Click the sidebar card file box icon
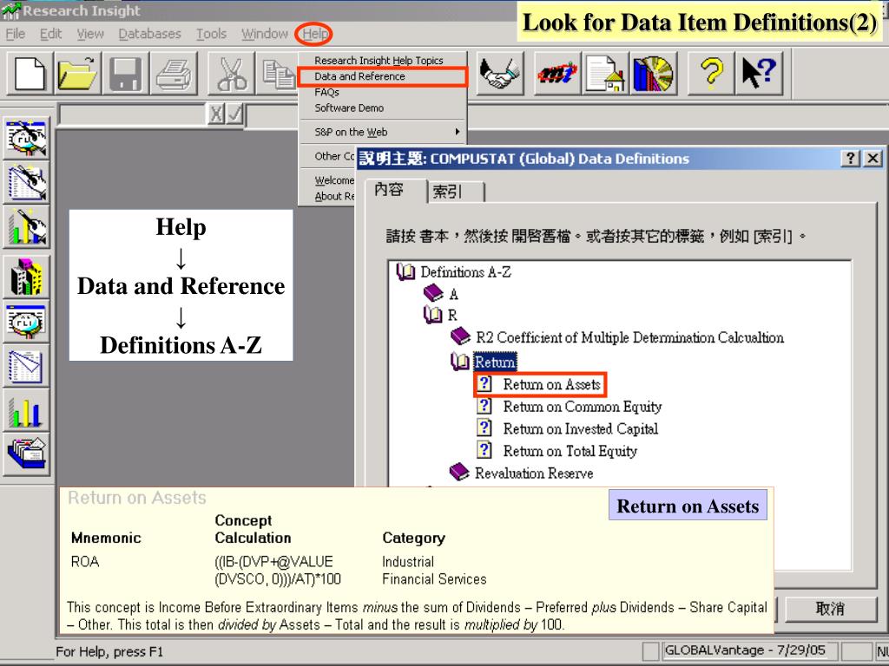Viewport: 889px width, 666px height. coord(27,454)
